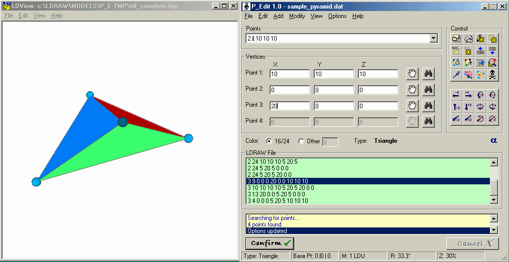Click the Point 2 X input field
The height and width of the screenshot is (262, 509).
pos(290,90)
